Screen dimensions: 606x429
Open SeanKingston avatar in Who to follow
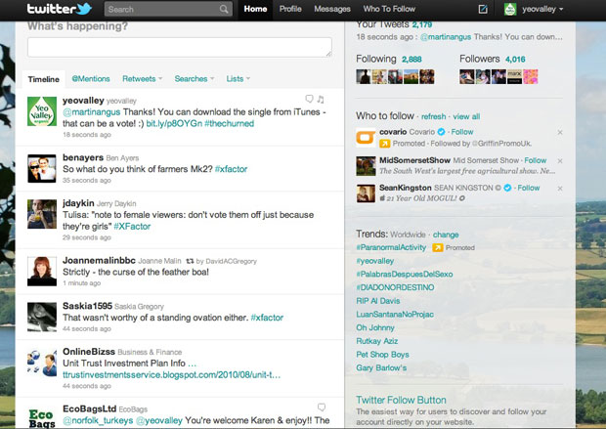click(366, 193)
